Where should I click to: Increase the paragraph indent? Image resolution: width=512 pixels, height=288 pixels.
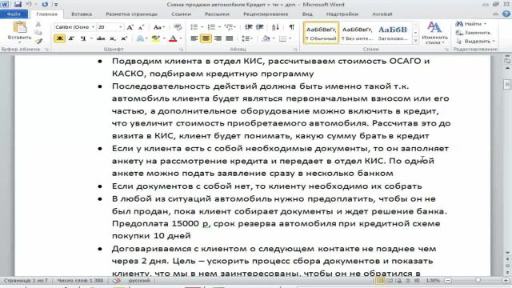[x=260, y=27]
